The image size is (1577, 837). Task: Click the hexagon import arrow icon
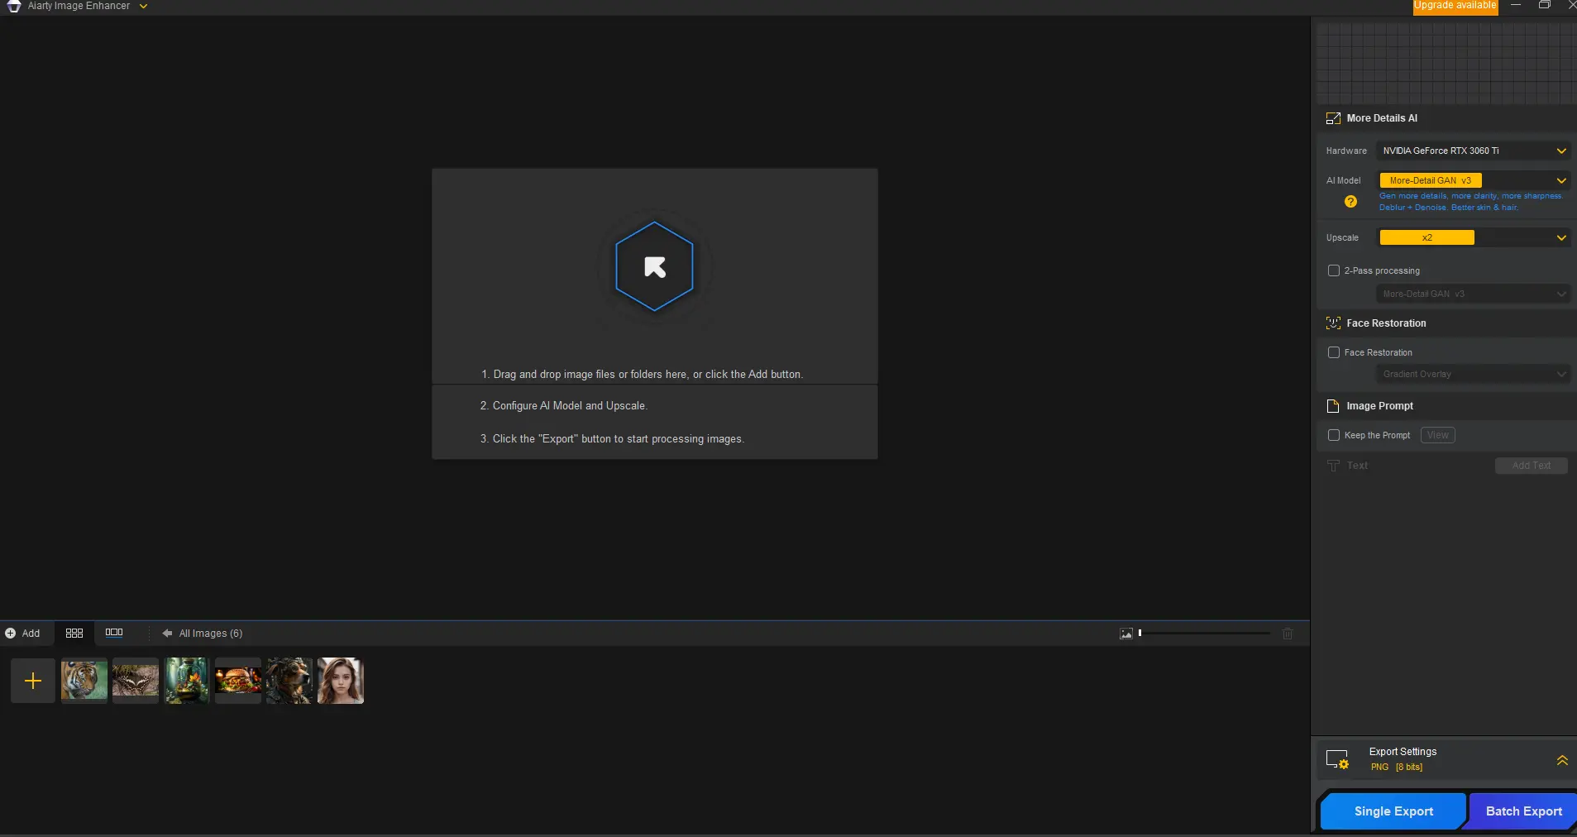pos(654,266)
